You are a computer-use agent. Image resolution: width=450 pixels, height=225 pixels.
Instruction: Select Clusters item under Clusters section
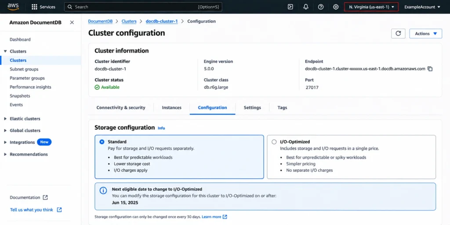tap(18, 60)
